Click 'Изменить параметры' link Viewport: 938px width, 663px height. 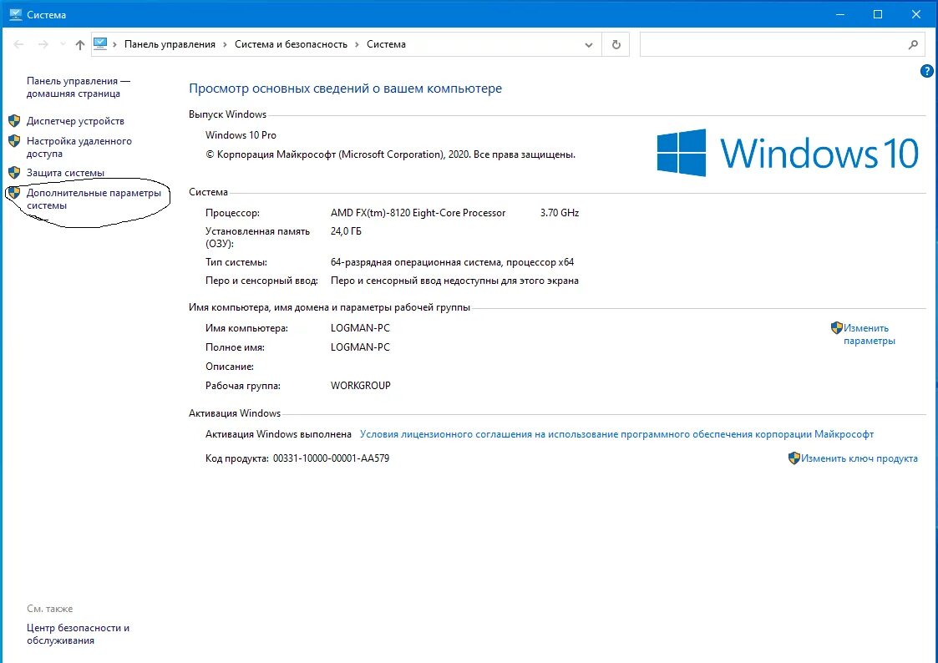[870, 334]
